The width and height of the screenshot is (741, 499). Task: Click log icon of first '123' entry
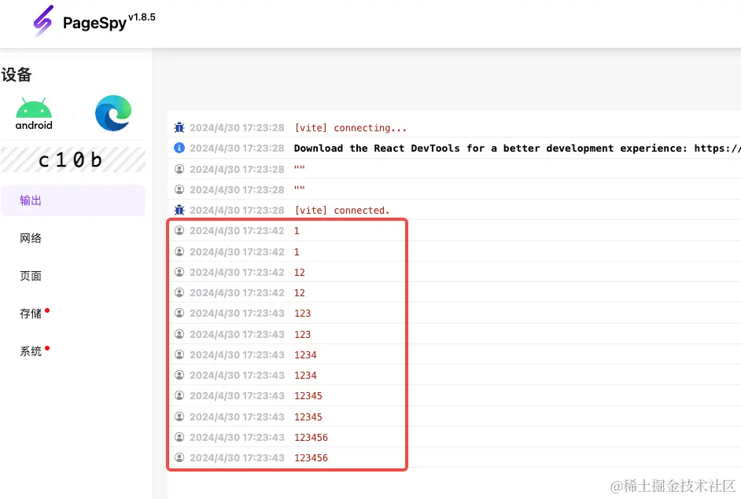click(x=179, y=313)
